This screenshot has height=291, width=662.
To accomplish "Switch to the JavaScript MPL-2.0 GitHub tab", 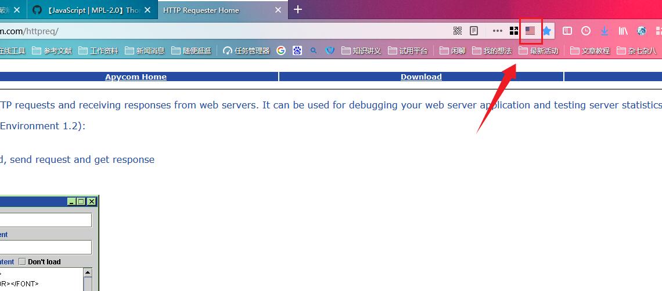I will [87, 10].
